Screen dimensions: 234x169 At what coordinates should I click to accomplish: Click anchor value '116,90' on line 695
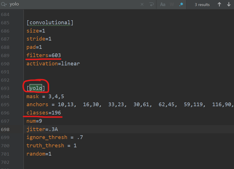coord(221,104)
